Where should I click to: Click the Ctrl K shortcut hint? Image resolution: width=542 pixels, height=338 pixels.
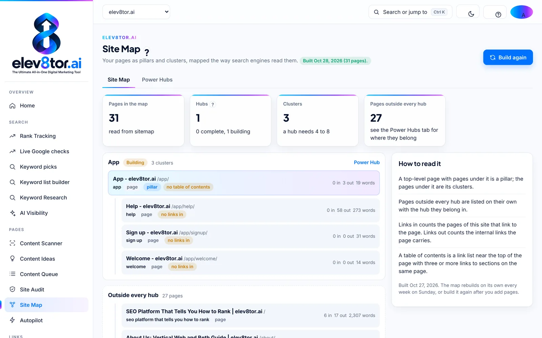point(439,12)
